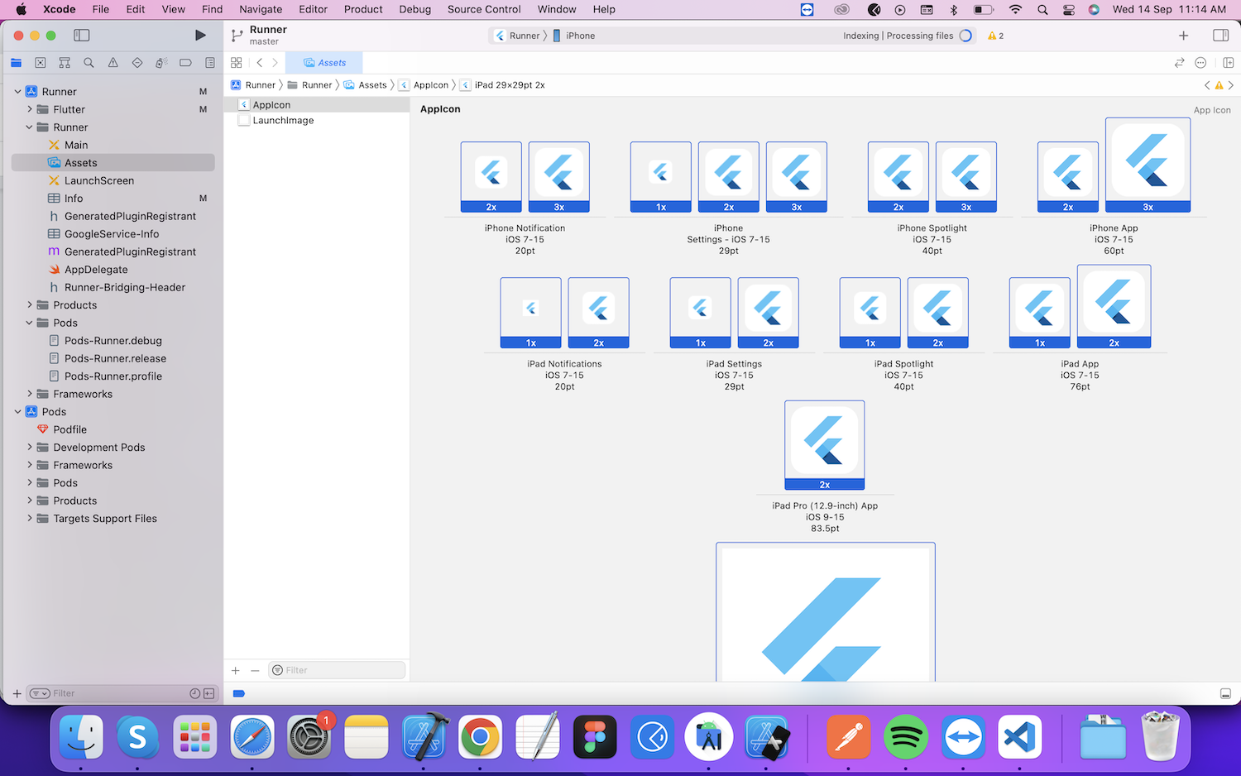The image size is (1241, 776).
Task: Open the Report navigator
Action: 210,63
